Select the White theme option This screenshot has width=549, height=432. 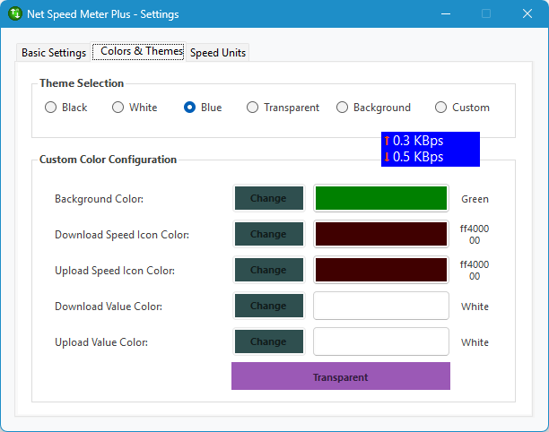point(118,108)
